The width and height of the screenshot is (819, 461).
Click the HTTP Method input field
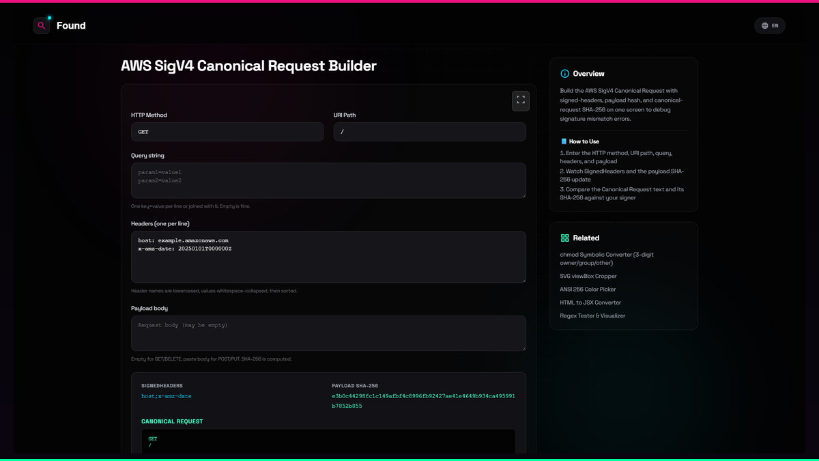(x=227, y=132)
